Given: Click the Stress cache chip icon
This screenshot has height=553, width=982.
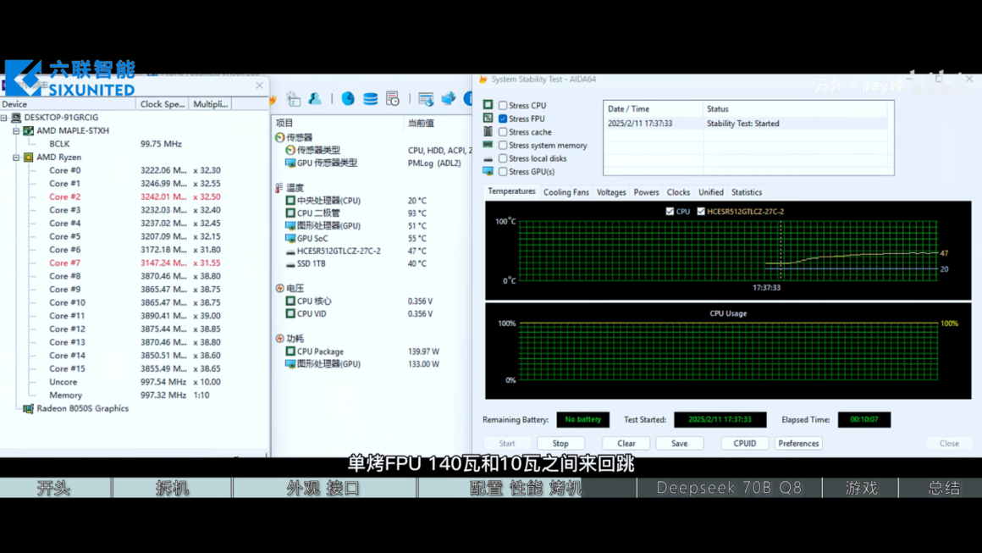Looking at the screenshot, I should (x=488, y=131).
